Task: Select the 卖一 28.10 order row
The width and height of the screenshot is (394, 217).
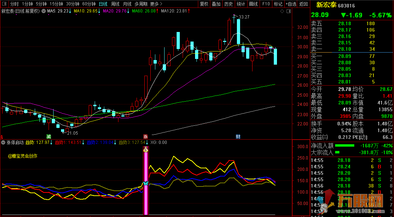Action: pyautogui.click(x=352, y=49)
